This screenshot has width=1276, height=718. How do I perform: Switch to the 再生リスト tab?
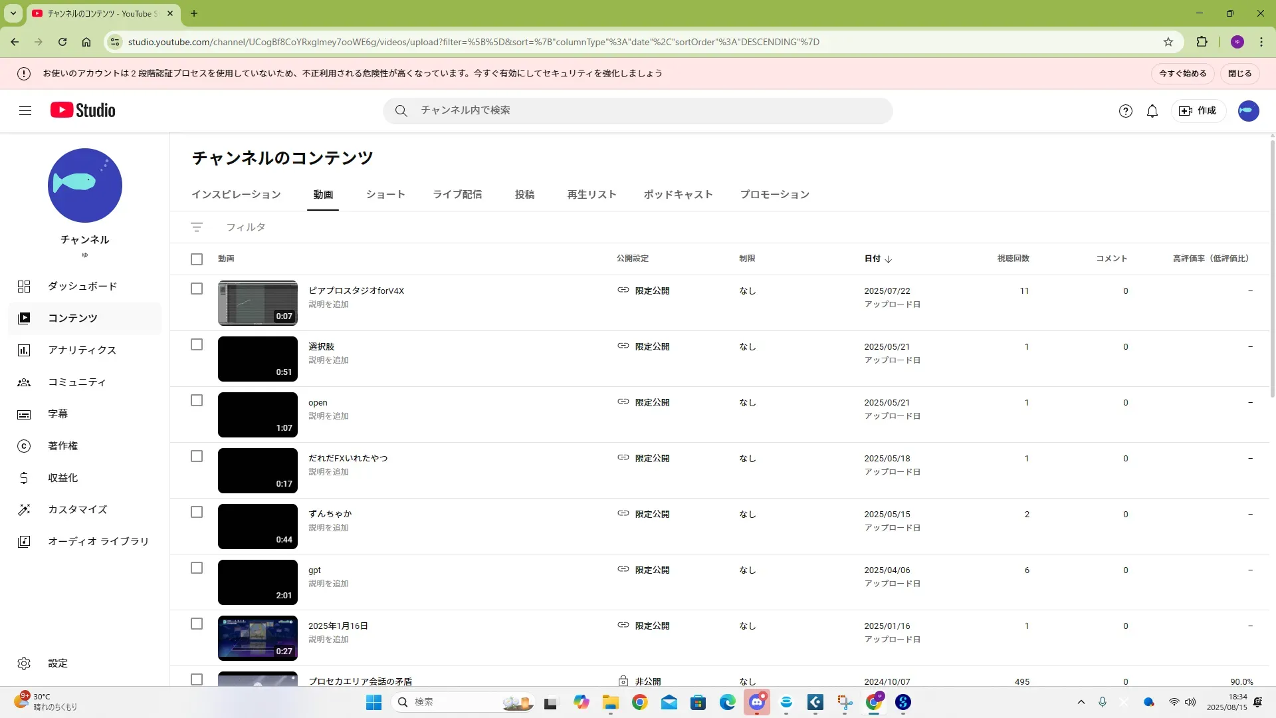click(x=591, y=195)
